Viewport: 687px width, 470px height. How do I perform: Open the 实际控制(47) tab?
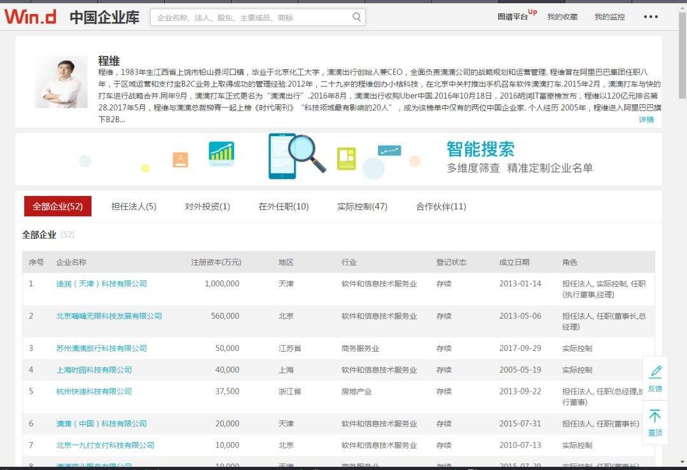click(x=362, y=206)
